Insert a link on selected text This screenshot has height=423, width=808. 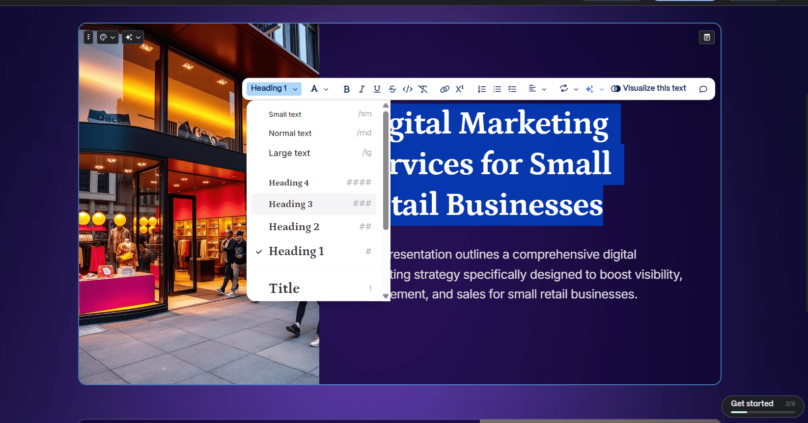[445, 89]
